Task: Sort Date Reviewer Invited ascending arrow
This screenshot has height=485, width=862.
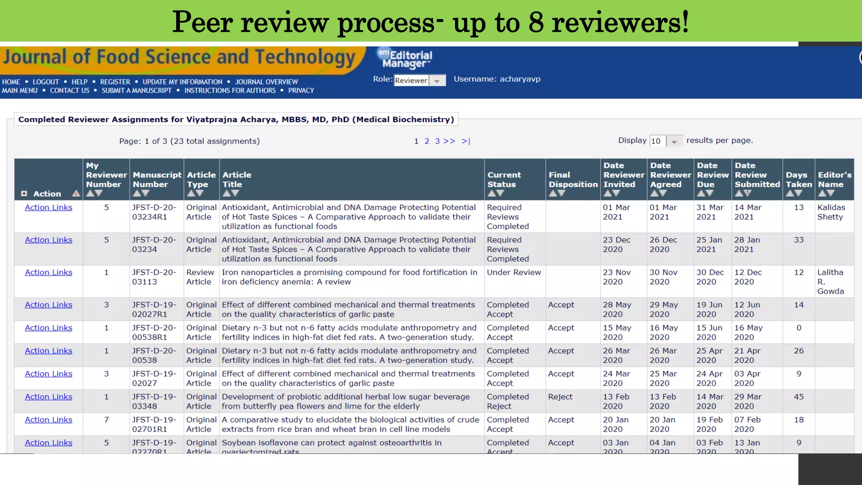Action: pos(607,193)
